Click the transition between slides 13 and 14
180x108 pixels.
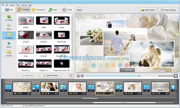coord(119,88)
